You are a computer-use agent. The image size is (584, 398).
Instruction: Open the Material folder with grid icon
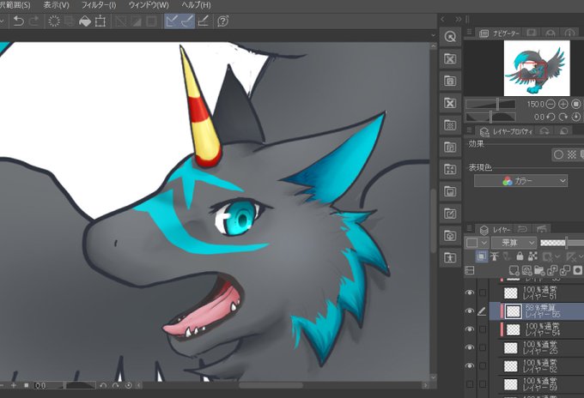point(450,125)
